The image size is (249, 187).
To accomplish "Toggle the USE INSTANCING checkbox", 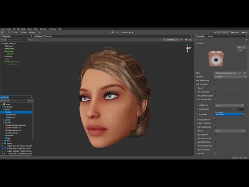I will point(215,81).
